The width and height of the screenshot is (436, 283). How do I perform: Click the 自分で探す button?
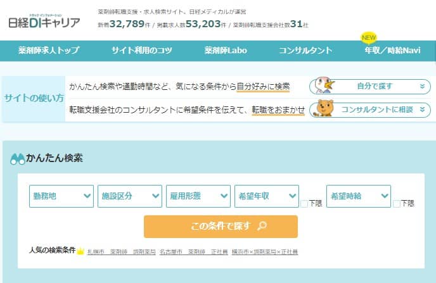370,86
